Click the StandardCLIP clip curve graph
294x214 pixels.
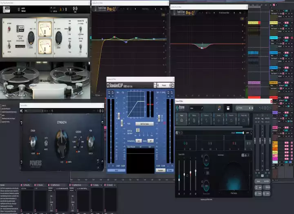point(136,104)
